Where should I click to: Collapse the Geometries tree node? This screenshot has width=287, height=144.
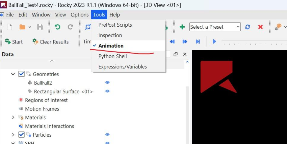(13, 74)
